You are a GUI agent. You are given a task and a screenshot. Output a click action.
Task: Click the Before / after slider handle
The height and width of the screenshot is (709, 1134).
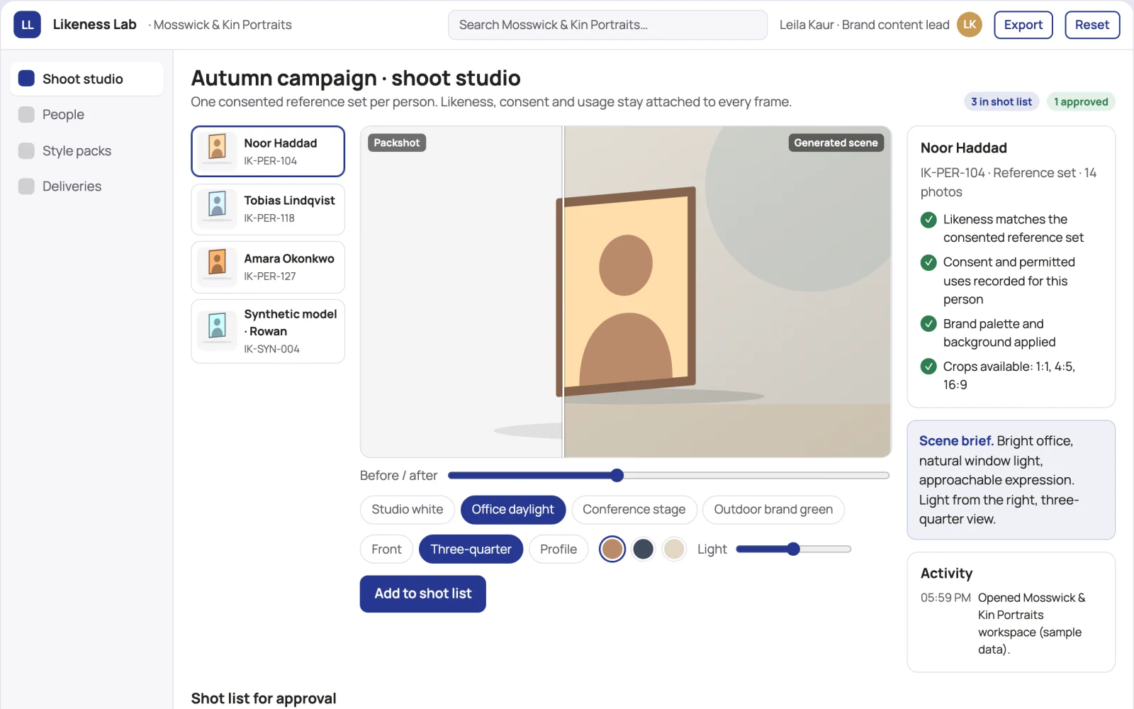click(x=617, y=475)
